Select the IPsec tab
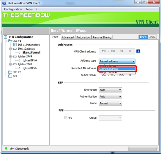 pos(55,37)
